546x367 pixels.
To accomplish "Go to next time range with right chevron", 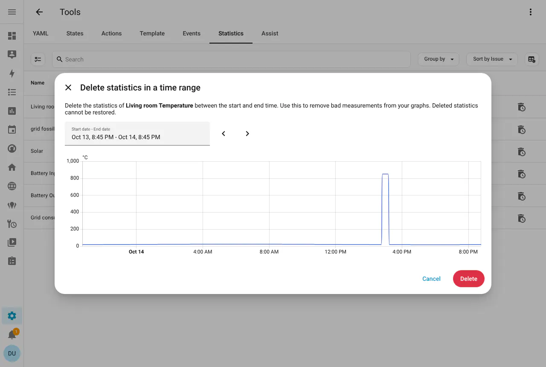I will [247, 134].
